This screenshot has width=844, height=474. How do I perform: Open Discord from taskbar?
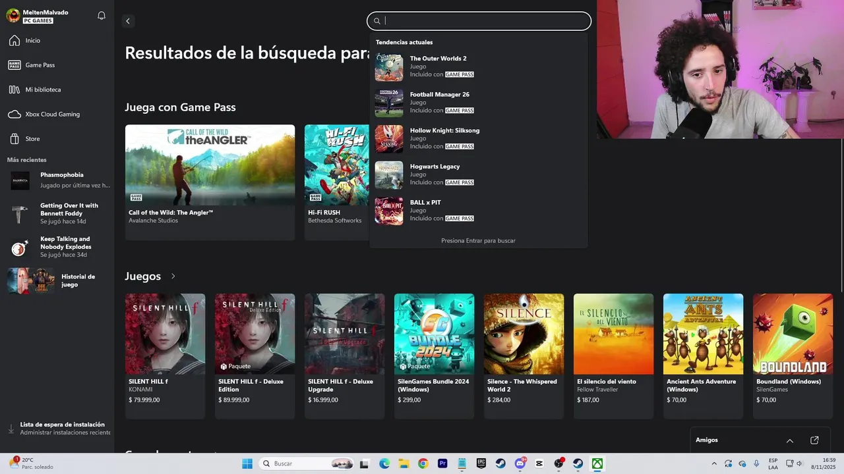520,463
